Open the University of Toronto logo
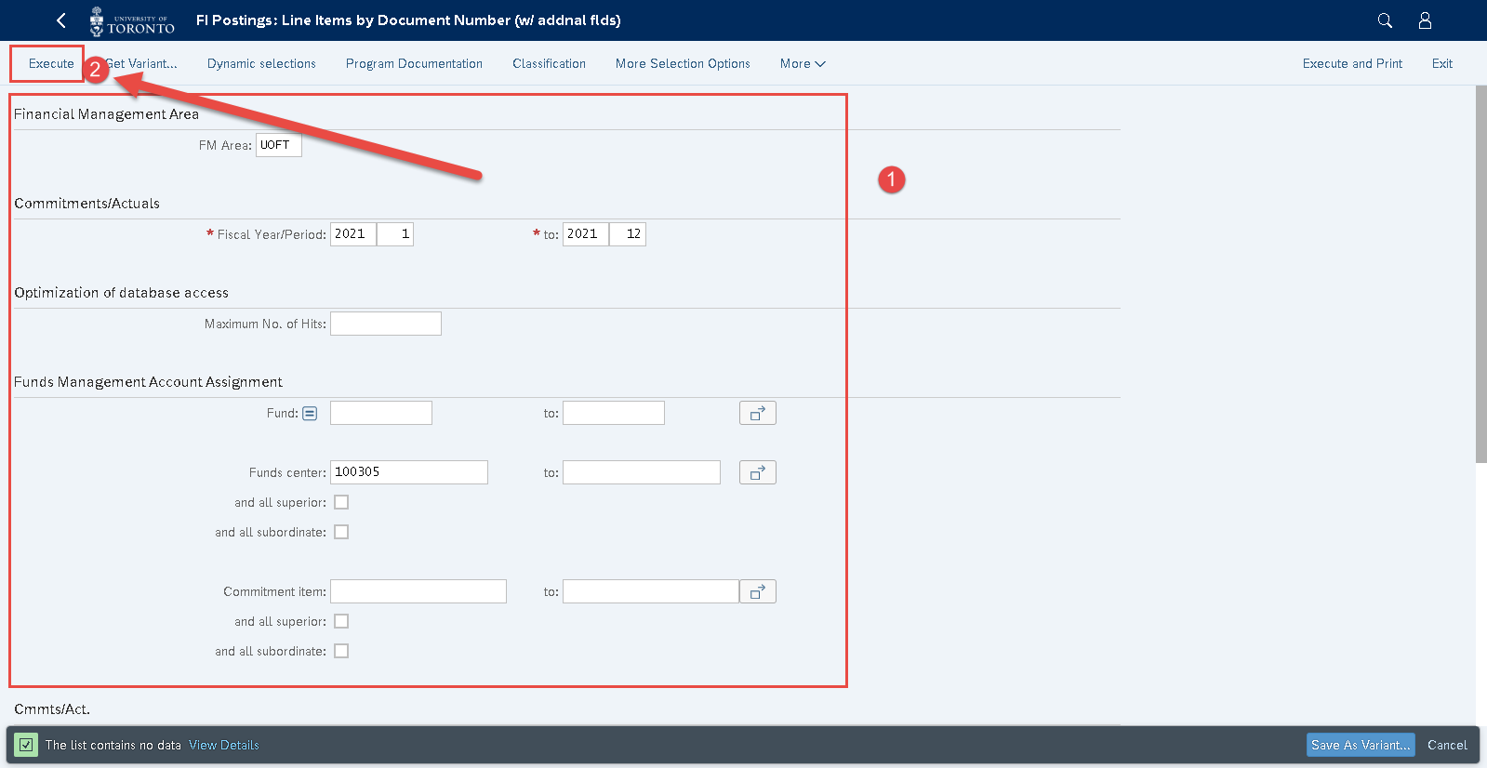The width and height of the screenshot is (1487, 768). (x=132, y=20)
